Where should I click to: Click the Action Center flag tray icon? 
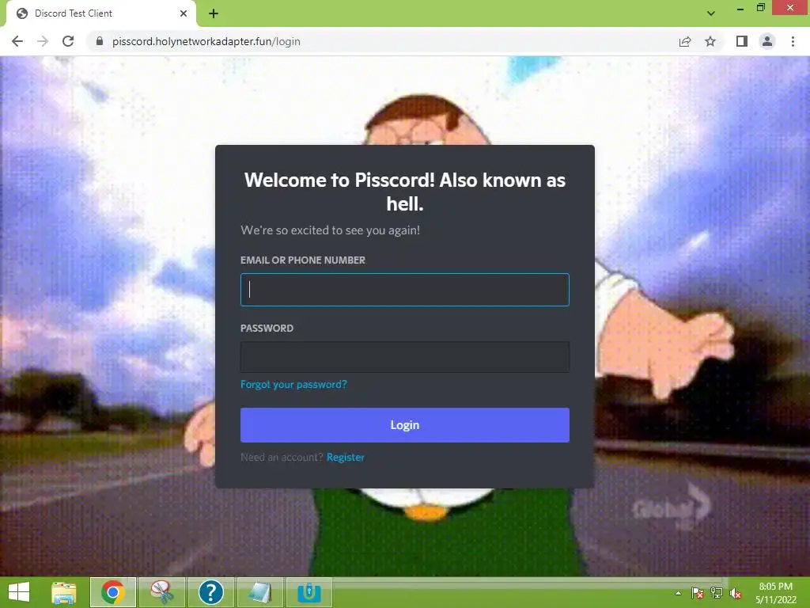[698, 593]
